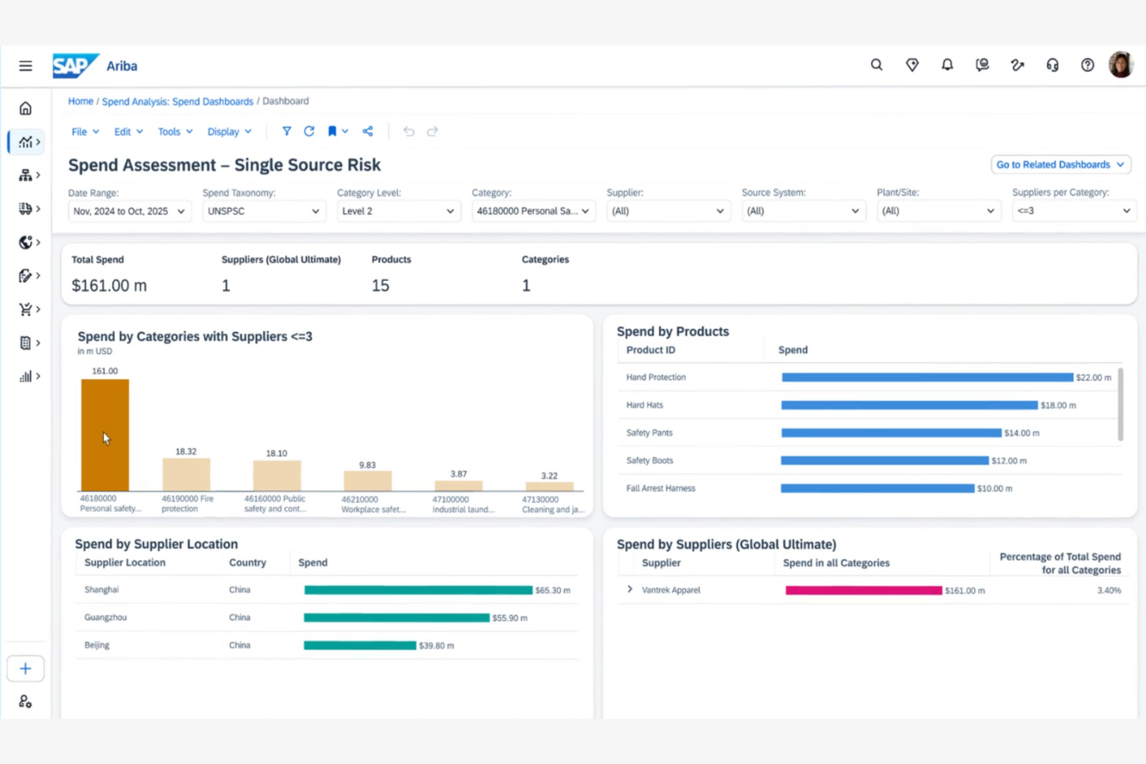Open the Display menu
This screenshot has width=1146, height=764.
[x=228, y=132]
